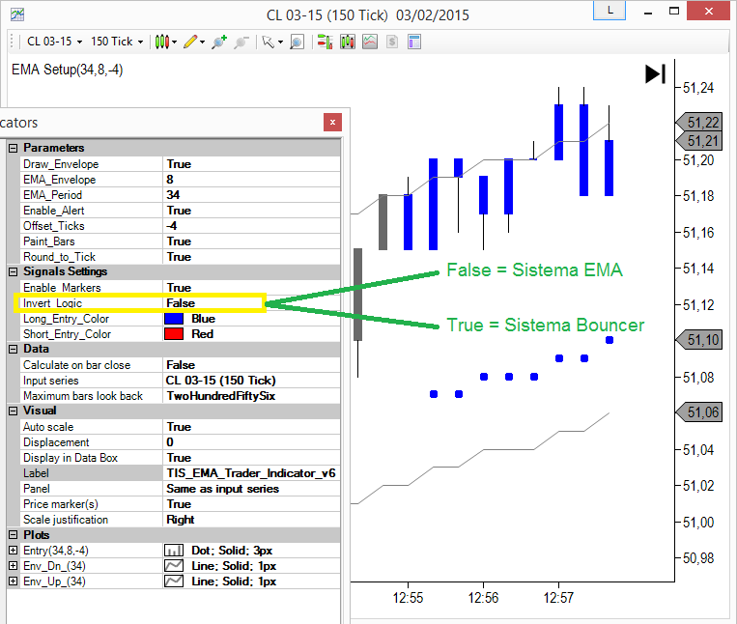Open the chart style candlestick icon
This screenshot has height=624, width=737.
162,42
